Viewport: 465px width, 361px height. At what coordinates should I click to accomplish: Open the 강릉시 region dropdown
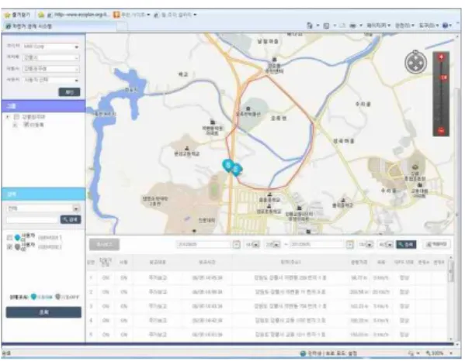pyautogui.click(x=51, y=57)
